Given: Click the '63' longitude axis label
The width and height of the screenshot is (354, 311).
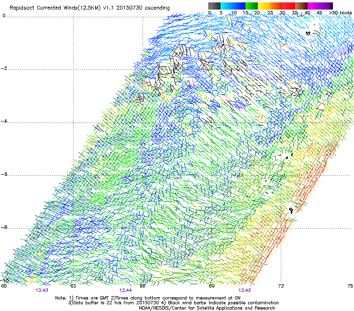Looking at the screenshot, I should coord(73,286).
